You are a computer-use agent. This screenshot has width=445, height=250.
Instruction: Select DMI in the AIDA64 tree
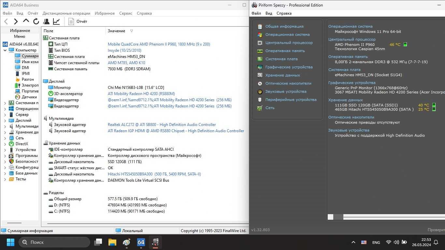[25, 68]
